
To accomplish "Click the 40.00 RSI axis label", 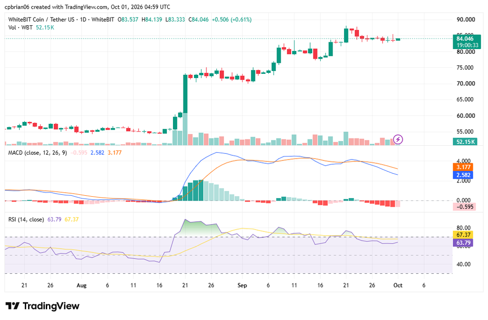I will [463, 264].
